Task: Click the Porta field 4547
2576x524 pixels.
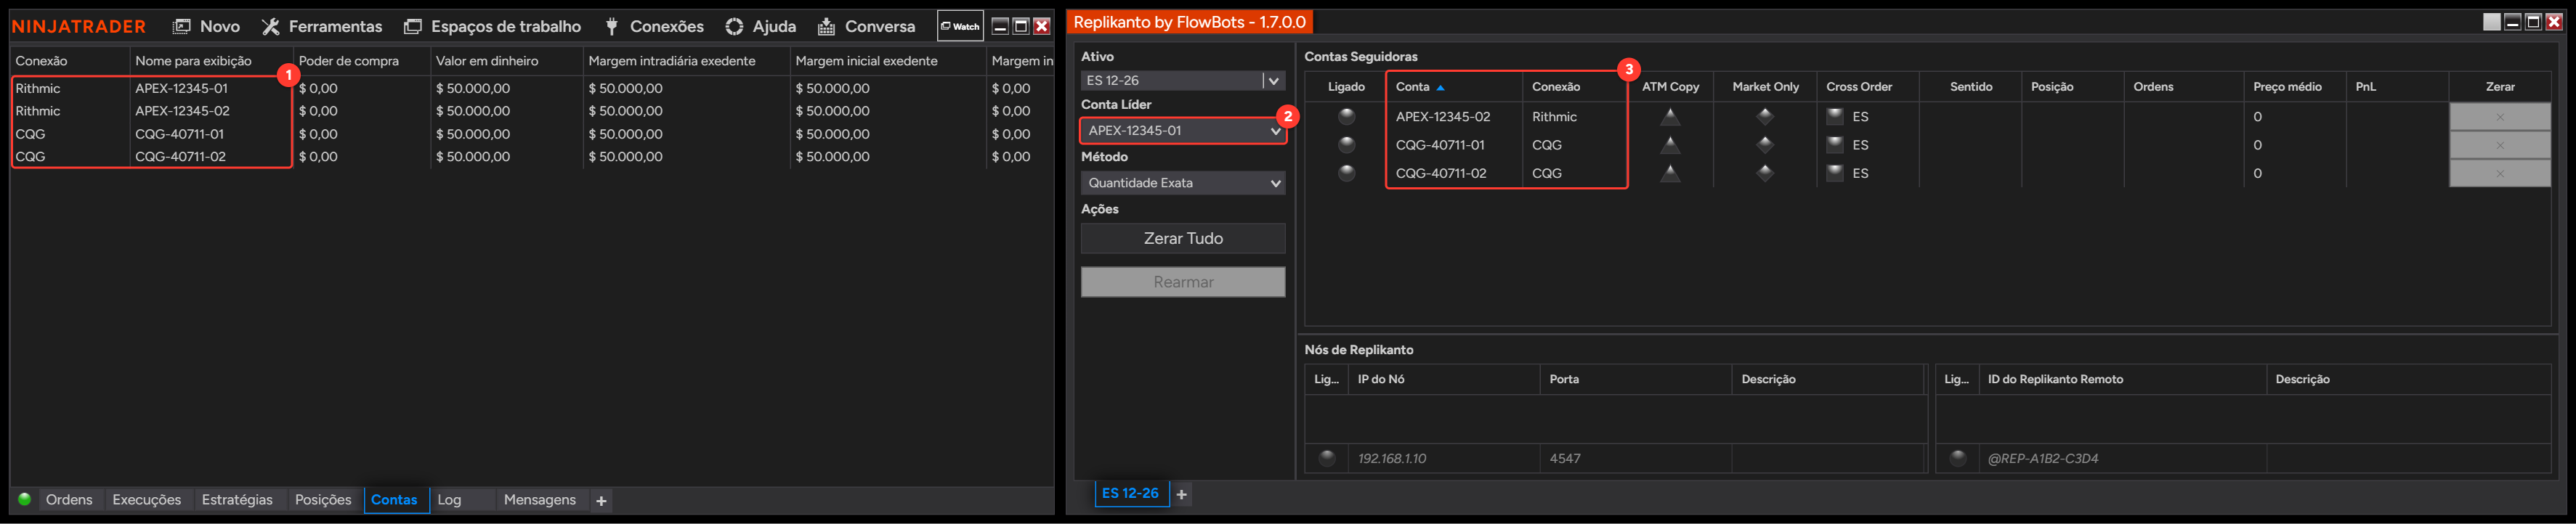Action: pos(1635,458)
